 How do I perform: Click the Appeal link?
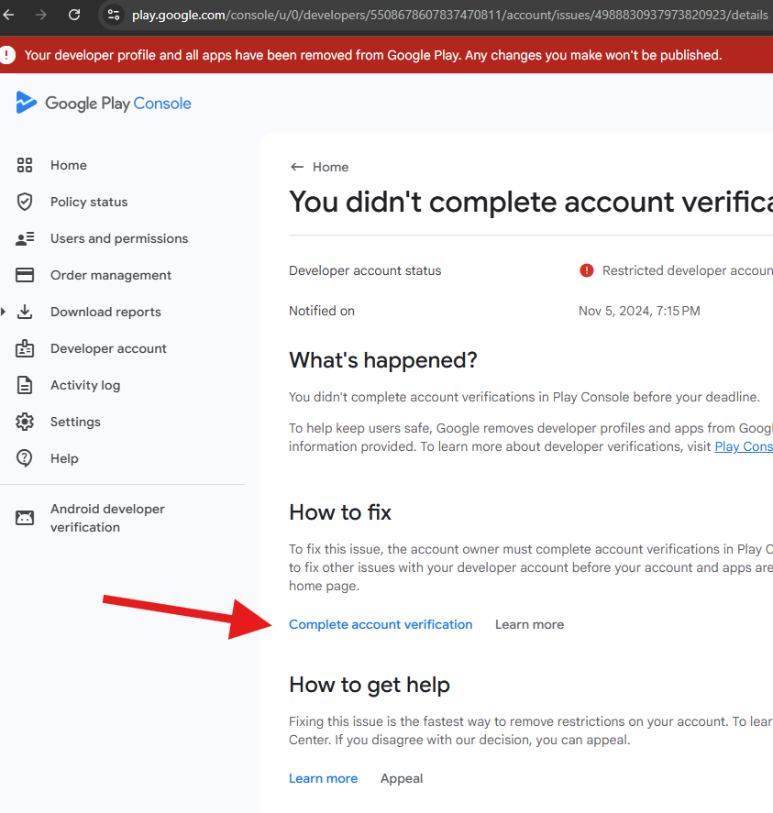402,778
